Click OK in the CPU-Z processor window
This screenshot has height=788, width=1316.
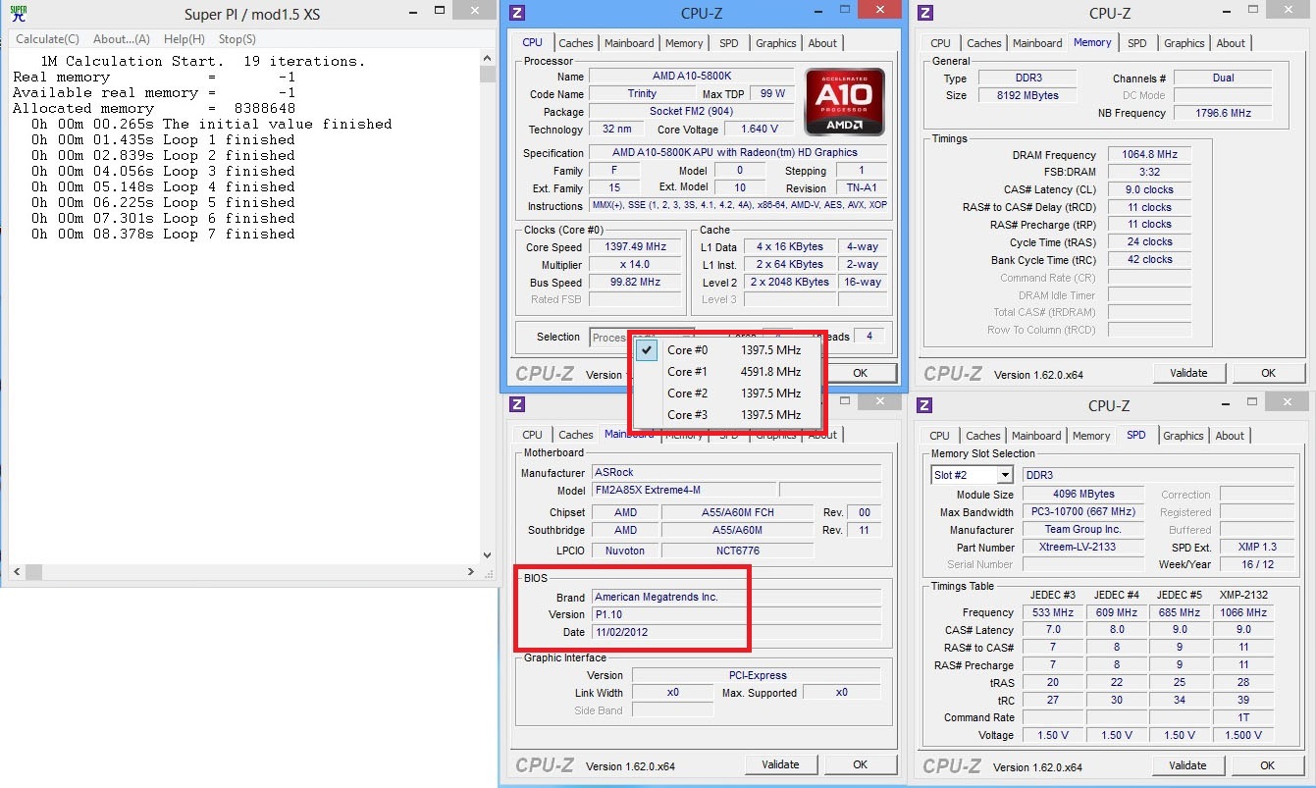tap(860, 373)
